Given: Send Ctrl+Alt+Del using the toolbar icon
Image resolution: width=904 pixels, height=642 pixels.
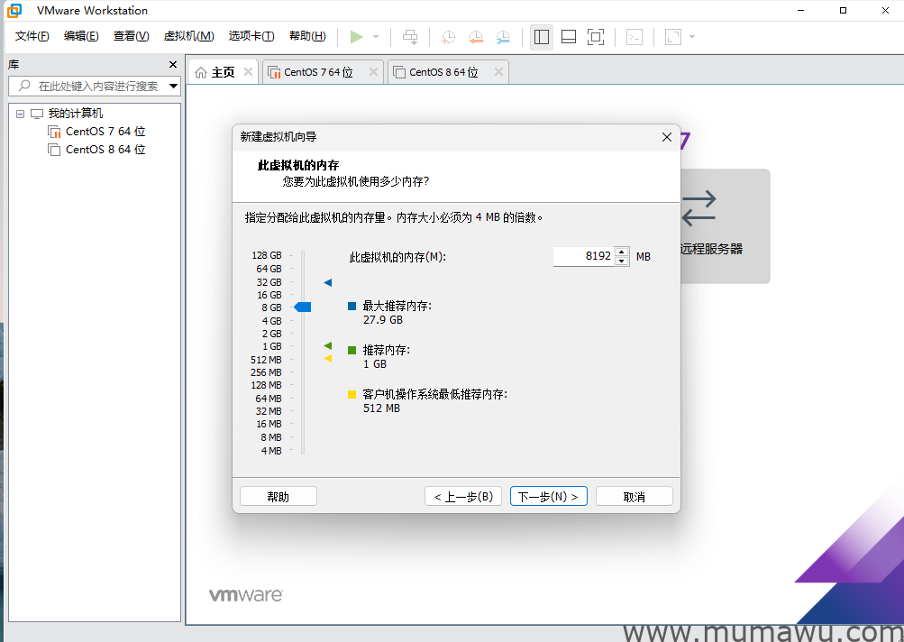Looking at the screenshot, I should coord(410,37).
